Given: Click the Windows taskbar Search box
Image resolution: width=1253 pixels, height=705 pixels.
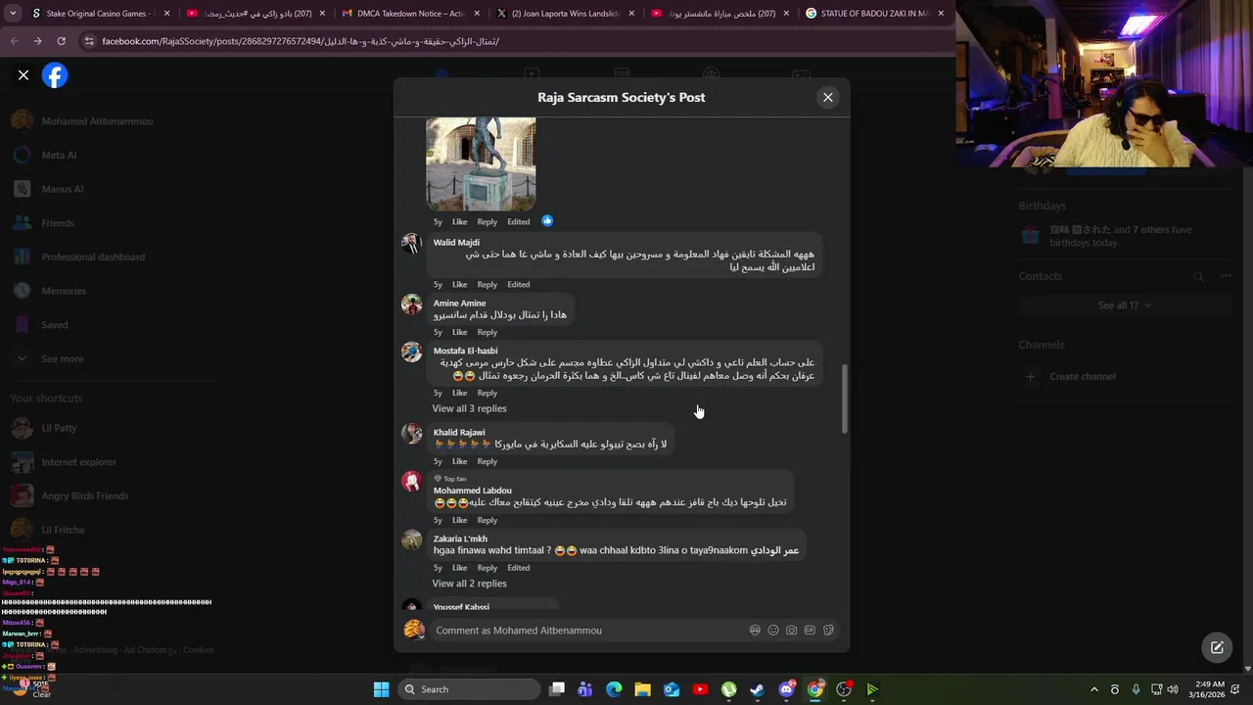Looking at the screenshot, I should pos(468,689).
